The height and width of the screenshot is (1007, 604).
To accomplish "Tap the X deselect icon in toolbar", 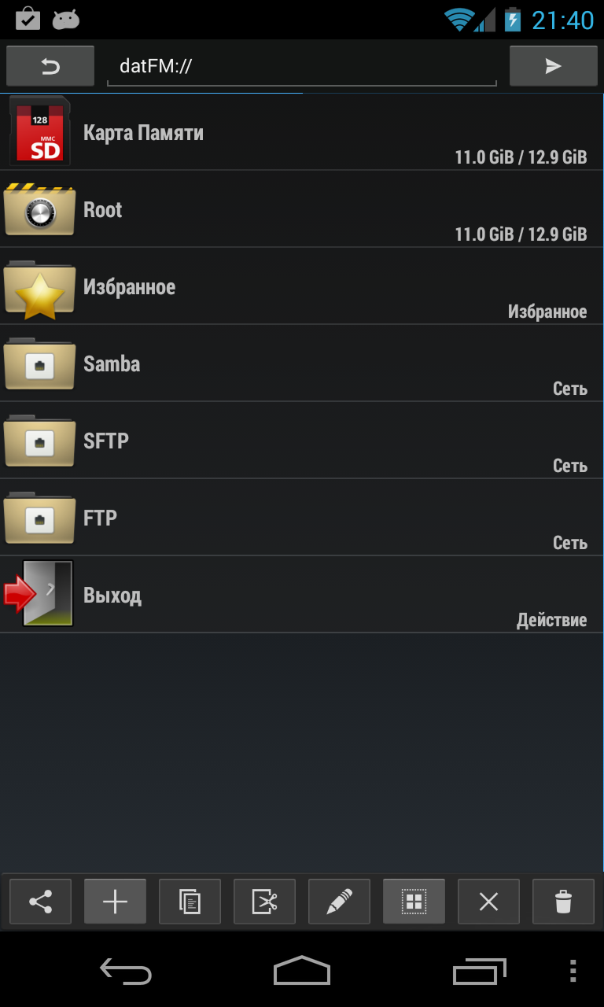I will point(488,902).
